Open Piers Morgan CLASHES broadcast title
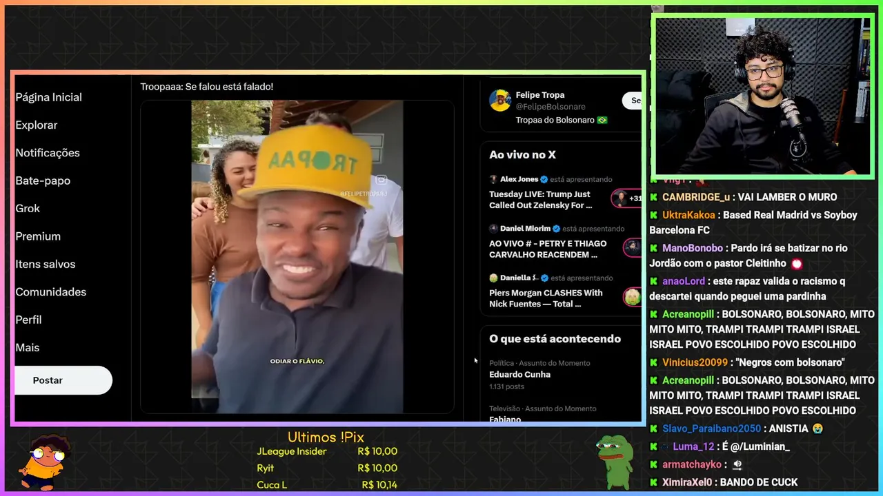The image size is (883, 496). point(546,298)
